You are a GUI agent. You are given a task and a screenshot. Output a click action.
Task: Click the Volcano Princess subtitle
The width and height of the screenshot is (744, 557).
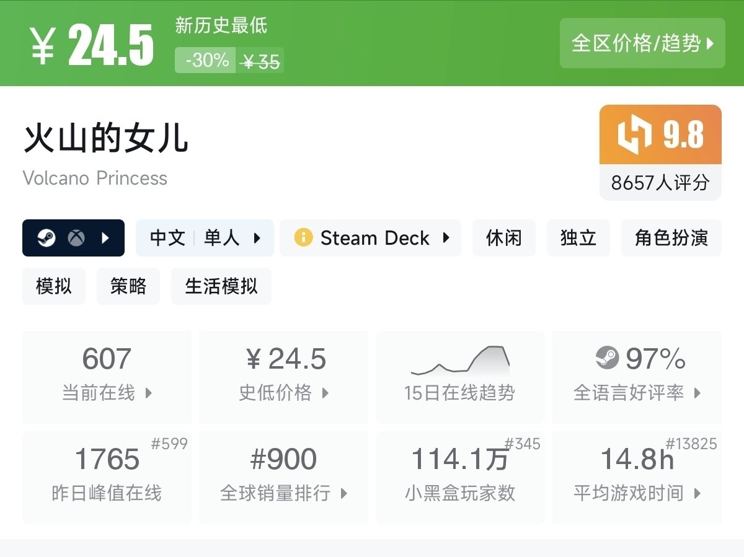[95, 178]
